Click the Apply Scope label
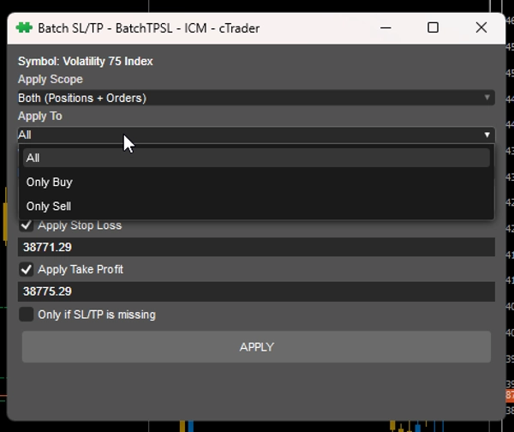 tap(51, 79)
